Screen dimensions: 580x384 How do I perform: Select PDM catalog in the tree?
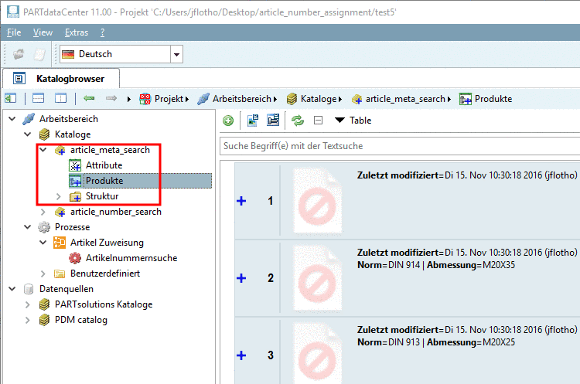(81, 320)
